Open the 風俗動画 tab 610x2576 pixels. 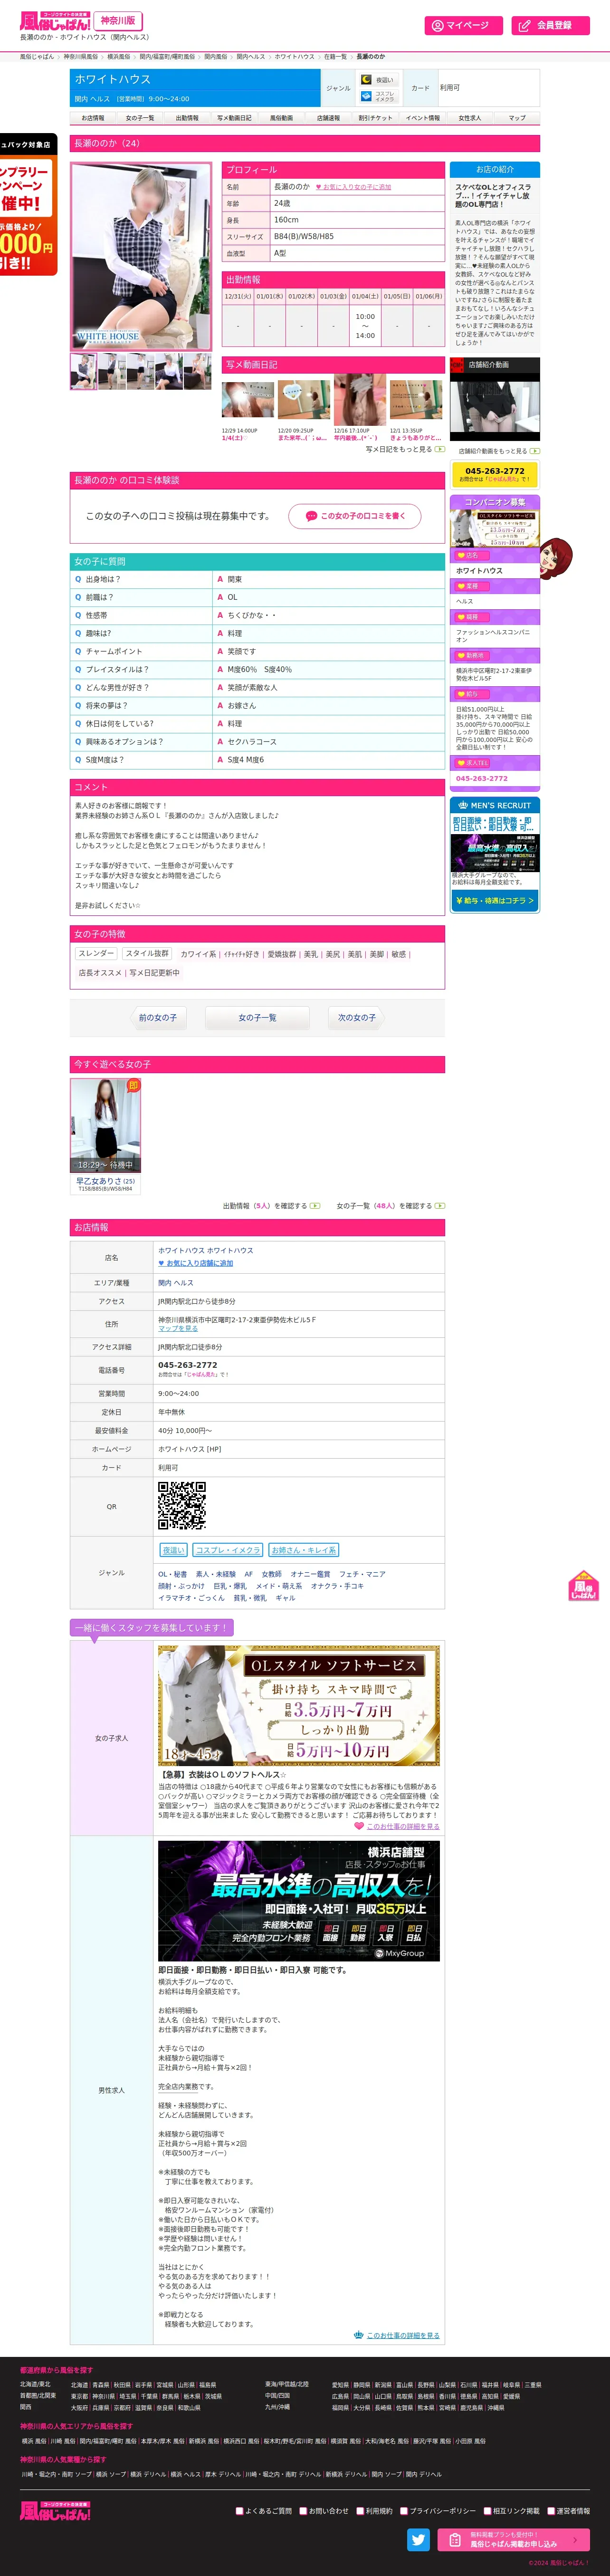(x=281, y=118)
